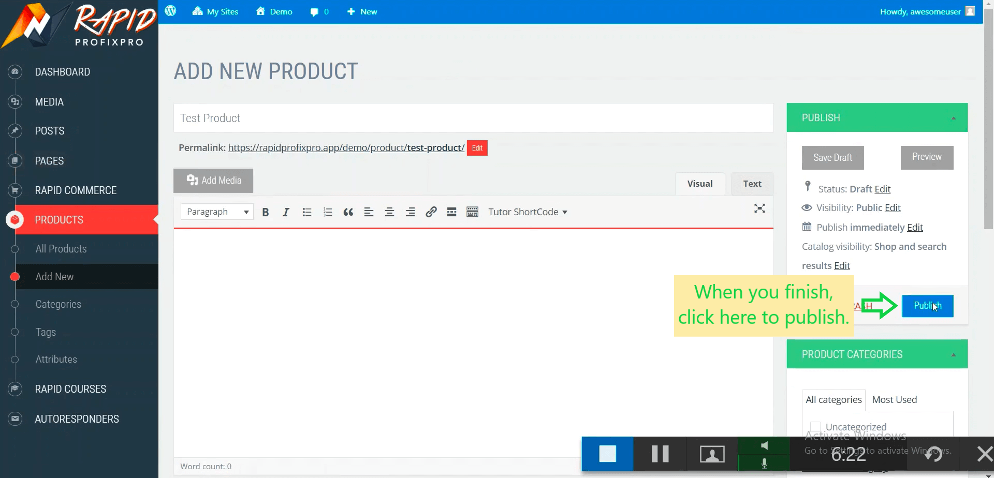This screenshot has width=994, height=478.
Task: Click the Posts pin icon
Action: coord(15,130)
